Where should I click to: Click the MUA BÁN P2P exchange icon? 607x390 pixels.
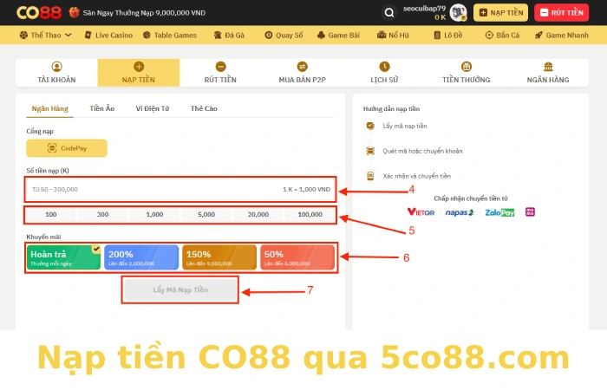point(303,67)
